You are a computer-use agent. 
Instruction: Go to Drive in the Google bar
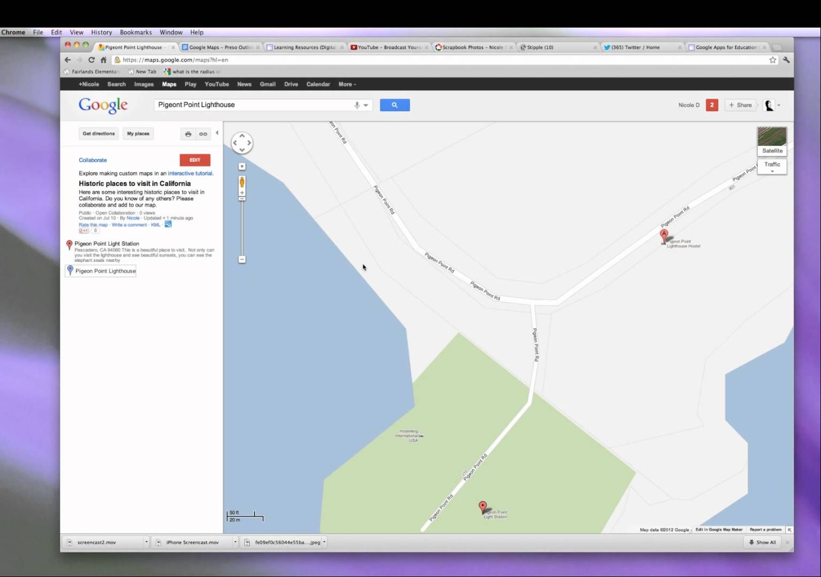point(291,84)
